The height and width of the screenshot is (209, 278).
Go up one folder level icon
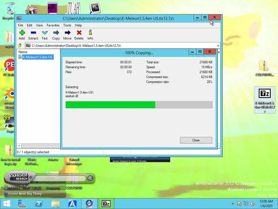tap(20, 45)
